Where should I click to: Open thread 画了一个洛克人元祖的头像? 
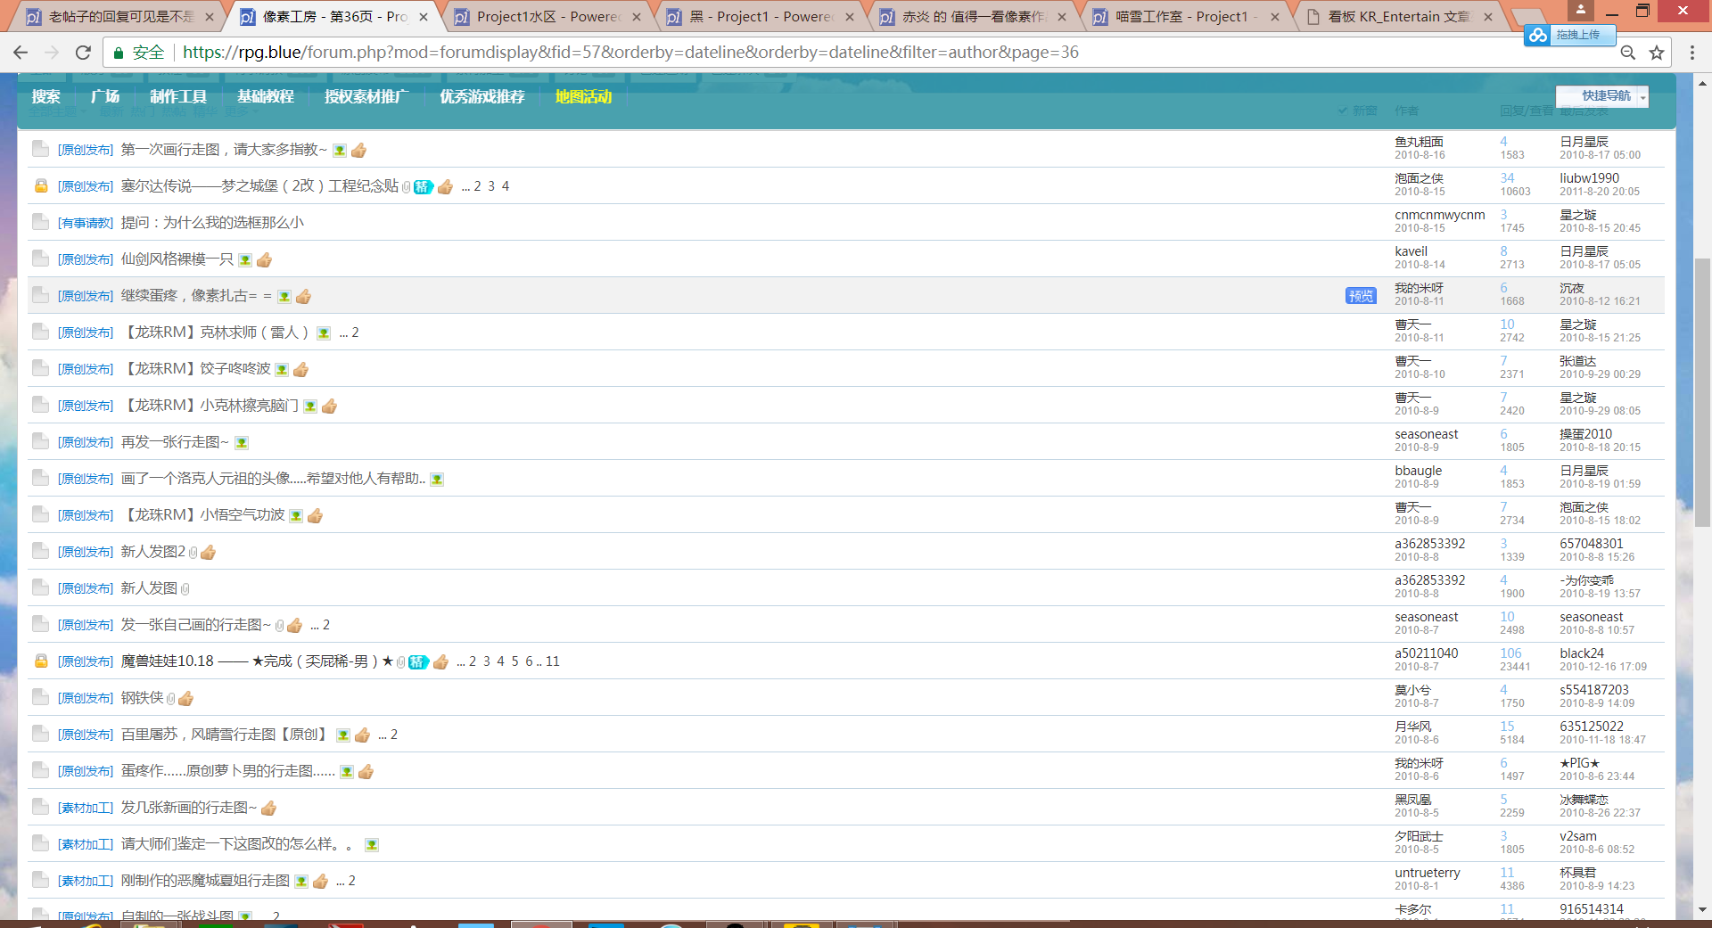click(273, 479)
